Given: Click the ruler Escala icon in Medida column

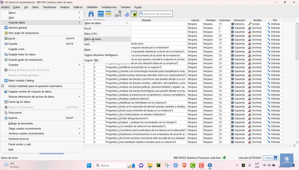Looking at the screenshot, I should coord(250,24).
